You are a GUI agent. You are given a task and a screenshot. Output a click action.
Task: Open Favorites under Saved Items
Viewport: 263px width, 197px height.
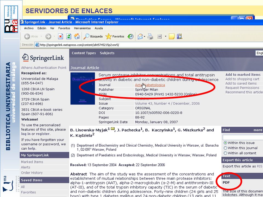tap(28, 192)
